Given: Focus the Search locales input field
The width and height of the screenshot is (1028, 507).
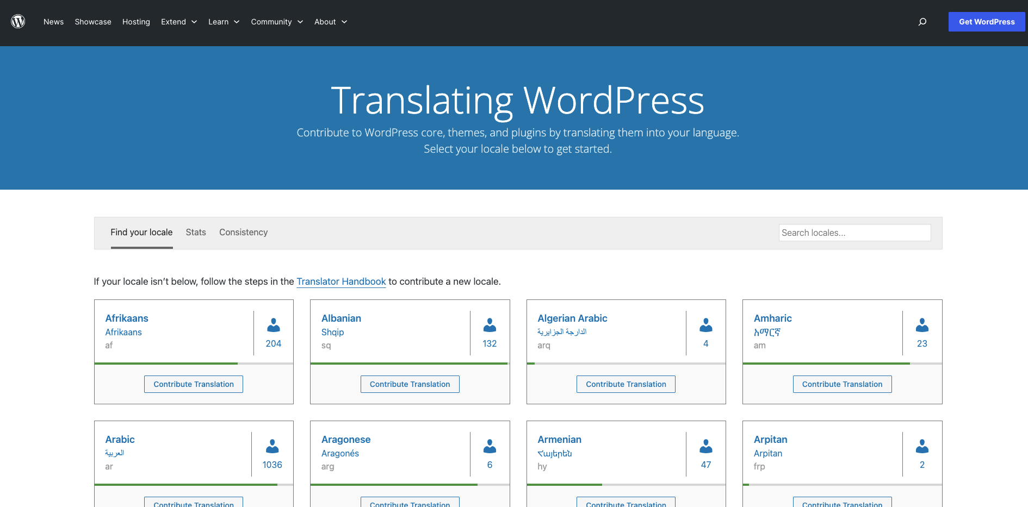Looking at the screenshot, I should (854, 233).
